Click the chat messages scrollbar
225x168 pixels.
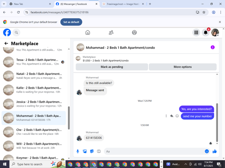[x=217, y=122]
